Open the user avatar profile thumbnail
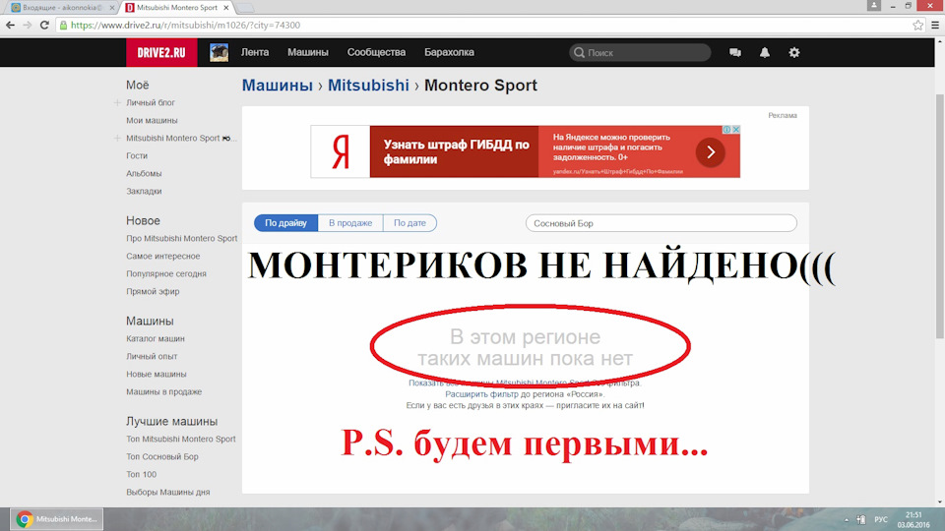The height and width of the screenshot is (531, 945). tap(219, 52)
